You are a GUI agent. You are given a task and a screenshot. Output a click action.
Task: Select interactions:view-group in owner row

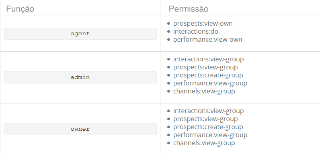(208, 111)
